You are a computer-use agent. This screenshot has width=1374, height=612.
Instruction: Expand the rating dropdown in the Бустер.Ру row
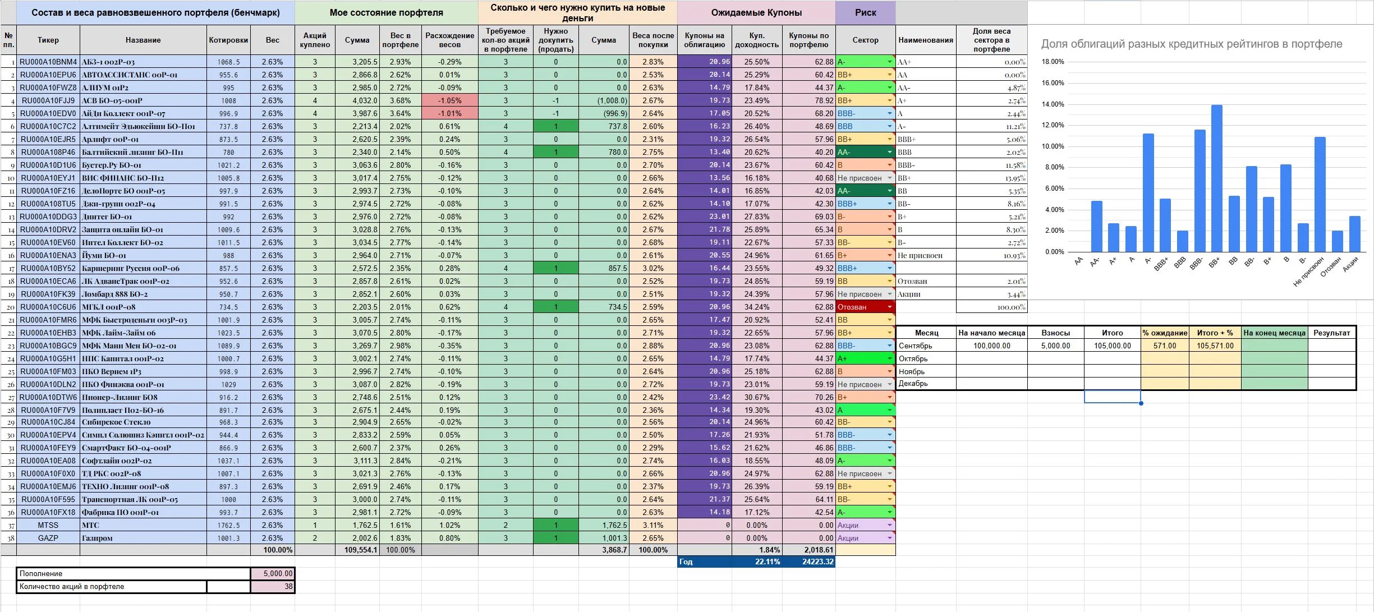point(890,165)
